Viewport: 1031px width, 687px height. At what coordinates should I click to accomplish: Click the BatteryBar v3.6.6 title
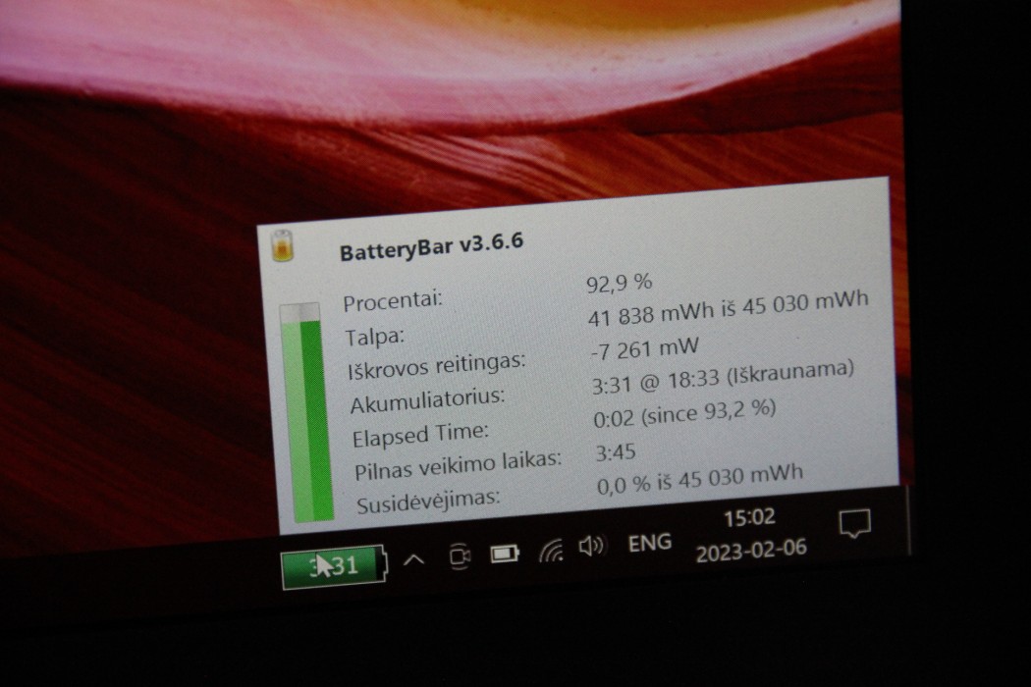tap(431, 246)
